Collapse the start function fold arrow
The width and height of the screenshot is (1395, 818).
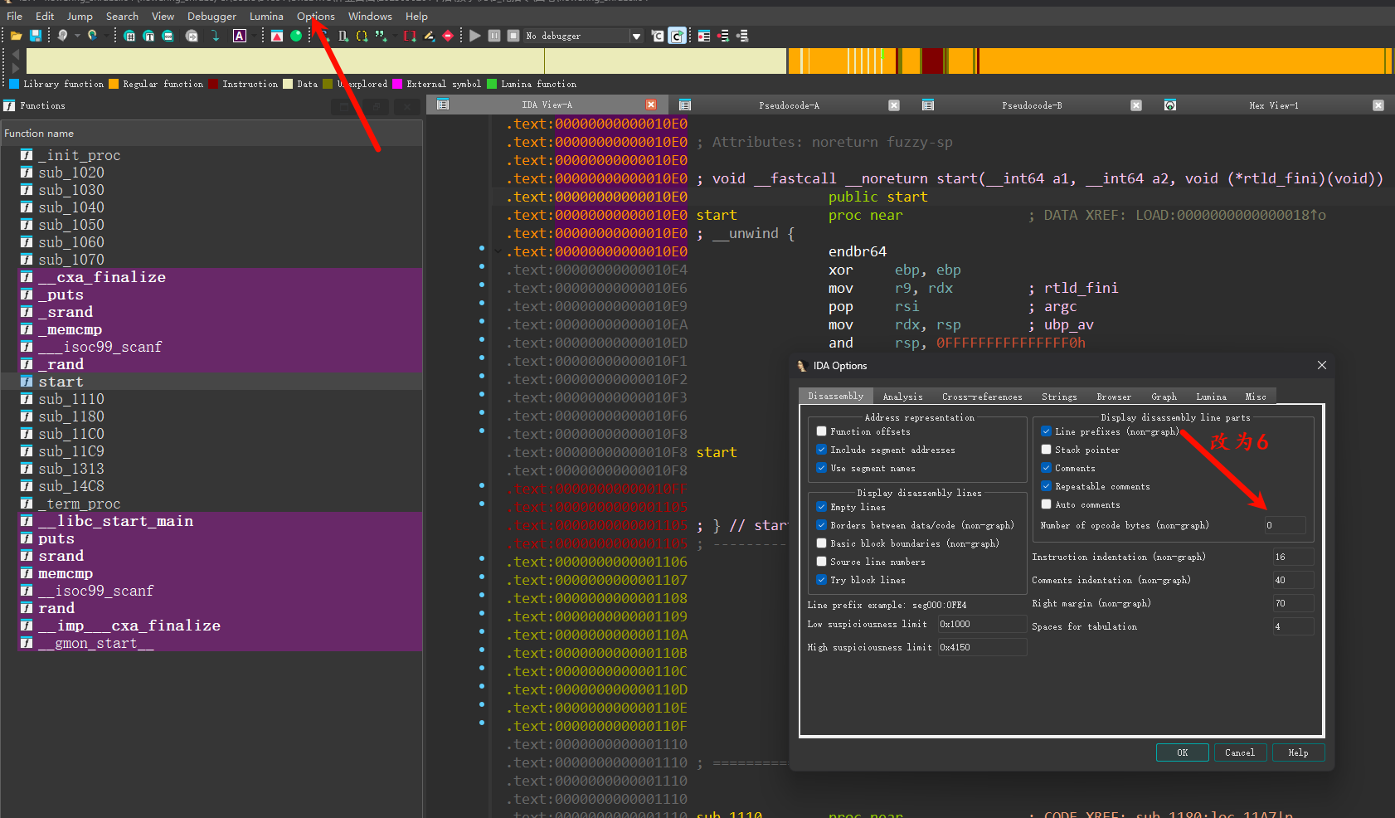pyautogui.click(x=498, y=251)
